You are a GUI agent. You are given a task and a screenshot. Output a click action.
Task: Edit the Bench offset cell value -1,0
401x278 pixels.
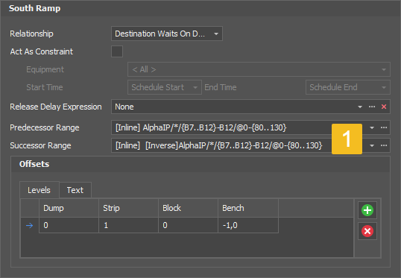pyautogui.click(x=247, y=225)
